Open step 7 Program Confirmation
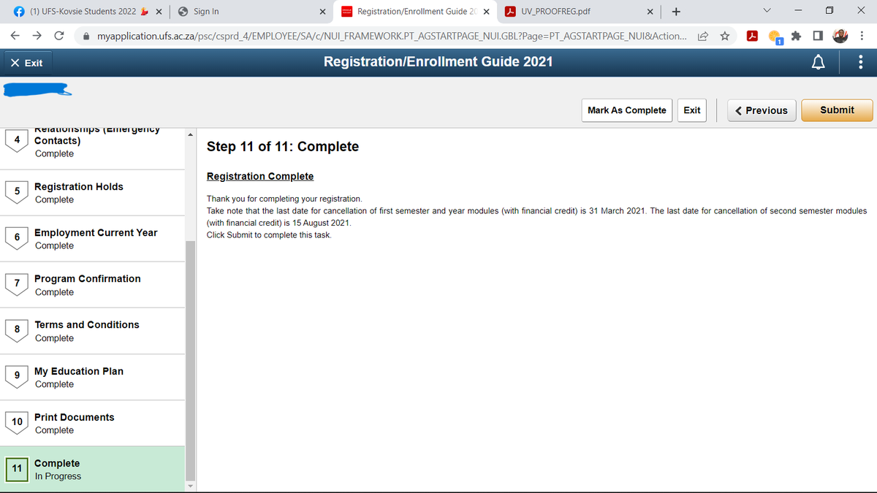The width and height of the screenshot is (877, 493). (92, 285)
